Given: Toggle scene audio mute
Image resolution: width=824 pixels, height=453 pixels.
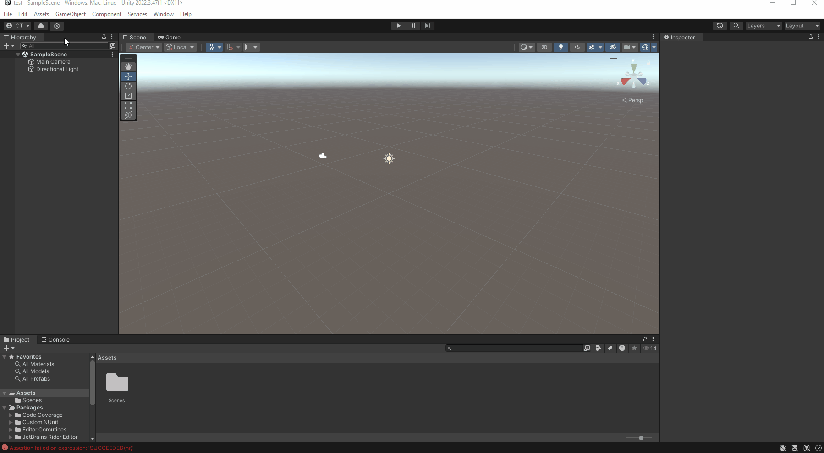Looking at the screenshot, I should pyautogui.click(x=577, y=47).
